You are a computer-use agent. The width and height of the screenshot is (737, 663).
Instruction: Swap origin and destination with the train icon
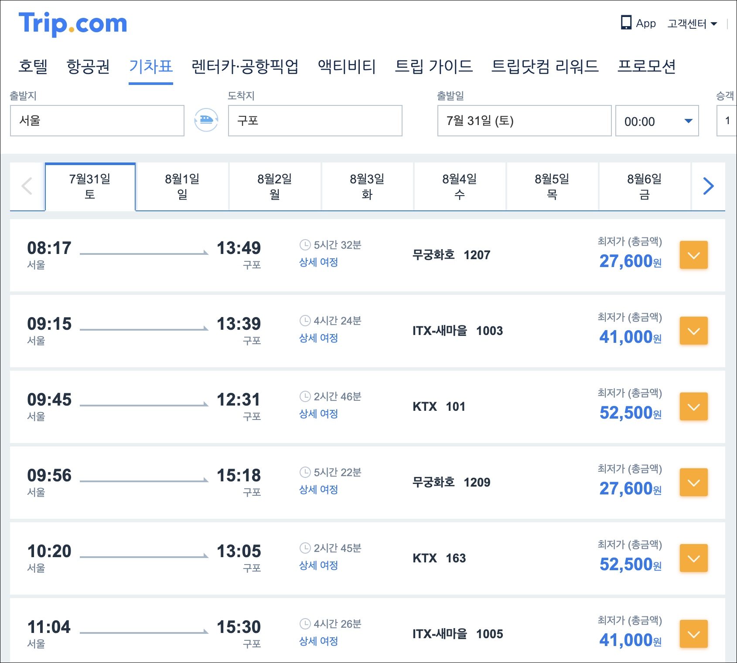click(206, 120)
